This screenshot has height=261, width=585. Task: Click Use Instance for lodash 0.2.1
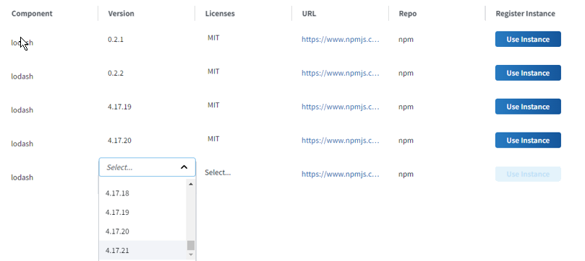tap(528, 39)
